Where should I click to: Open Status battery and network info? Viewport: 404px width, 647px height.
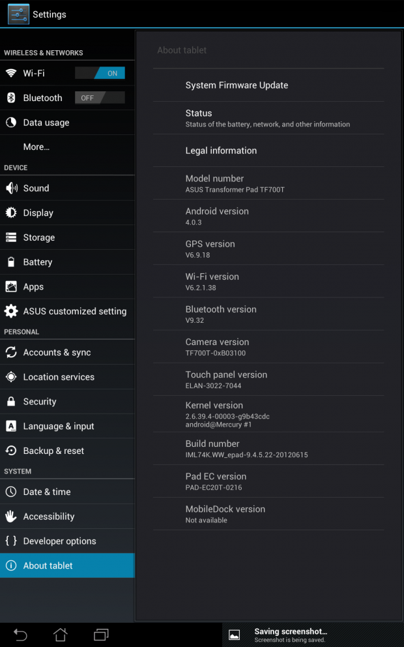pyautogui.click(x=267, y=118)
